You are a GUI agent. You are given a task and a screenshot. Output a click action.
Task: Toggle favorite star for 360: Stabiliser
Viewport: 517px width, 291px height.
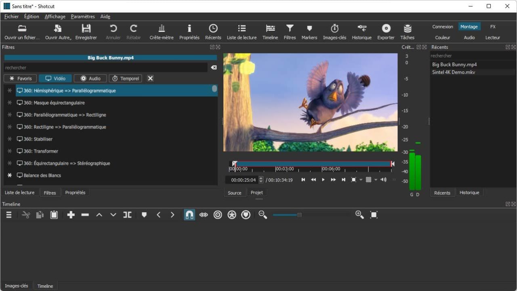10,139
